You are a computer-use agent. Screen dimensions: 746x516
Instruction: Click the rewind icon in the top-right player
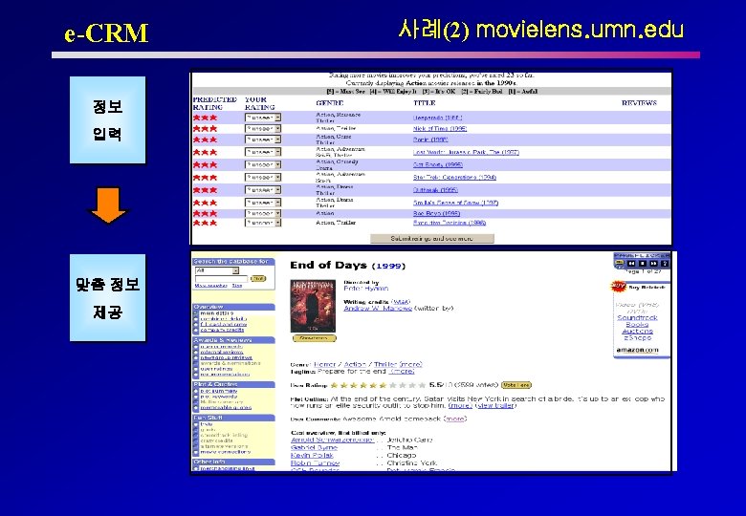[x=631, y=263]
